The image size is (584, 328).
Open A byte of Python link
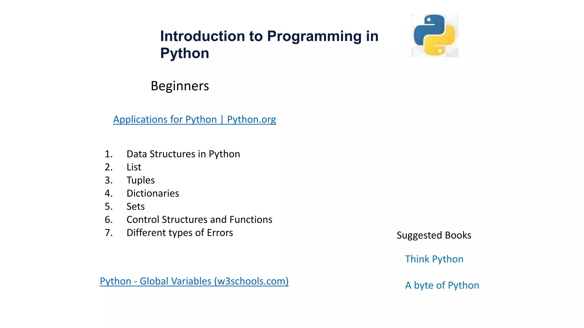tap(442, 285)
